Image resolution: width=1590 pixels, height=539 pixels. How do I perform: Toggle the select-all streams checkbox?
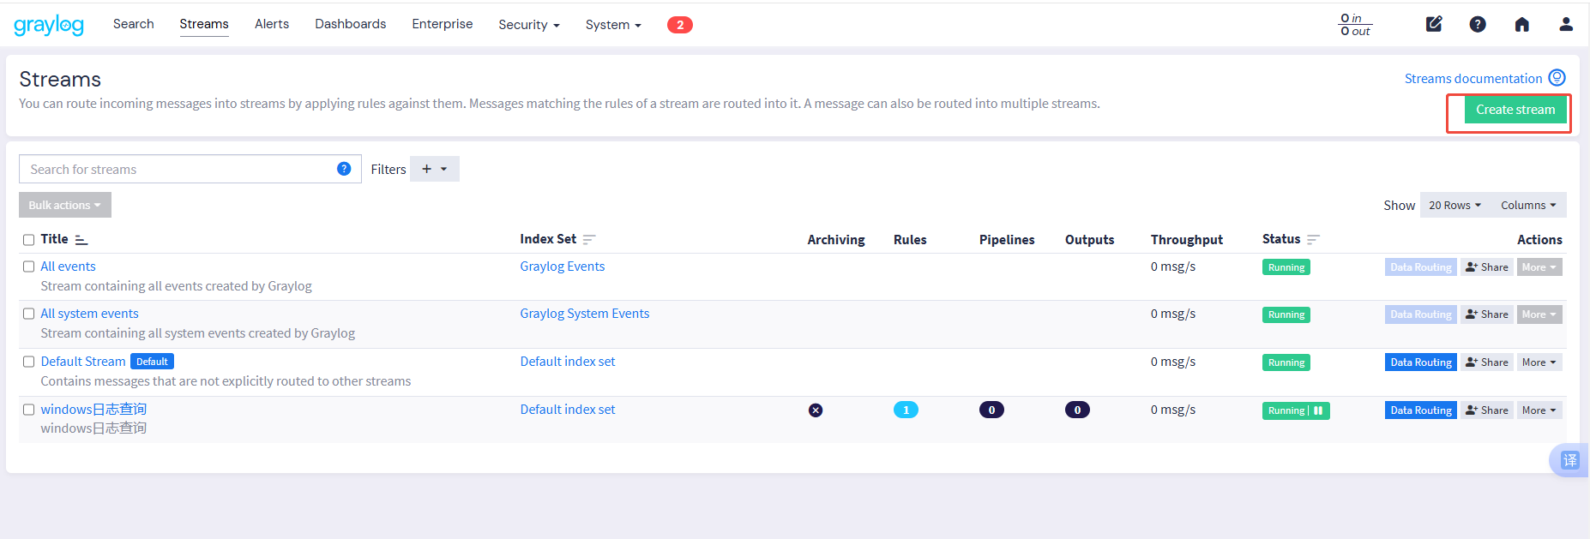[28, 240]
